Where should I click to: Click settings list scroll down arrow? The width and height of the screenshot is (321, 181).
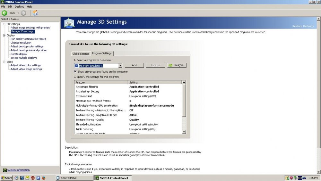(184, 132)
